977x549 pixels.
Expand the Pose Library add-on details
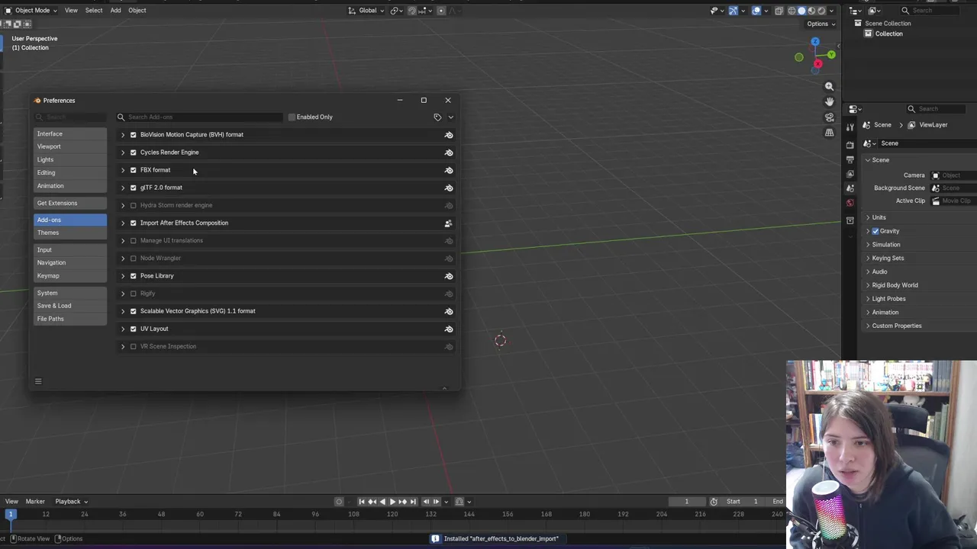pyautogui.click(x=123, y=276)
